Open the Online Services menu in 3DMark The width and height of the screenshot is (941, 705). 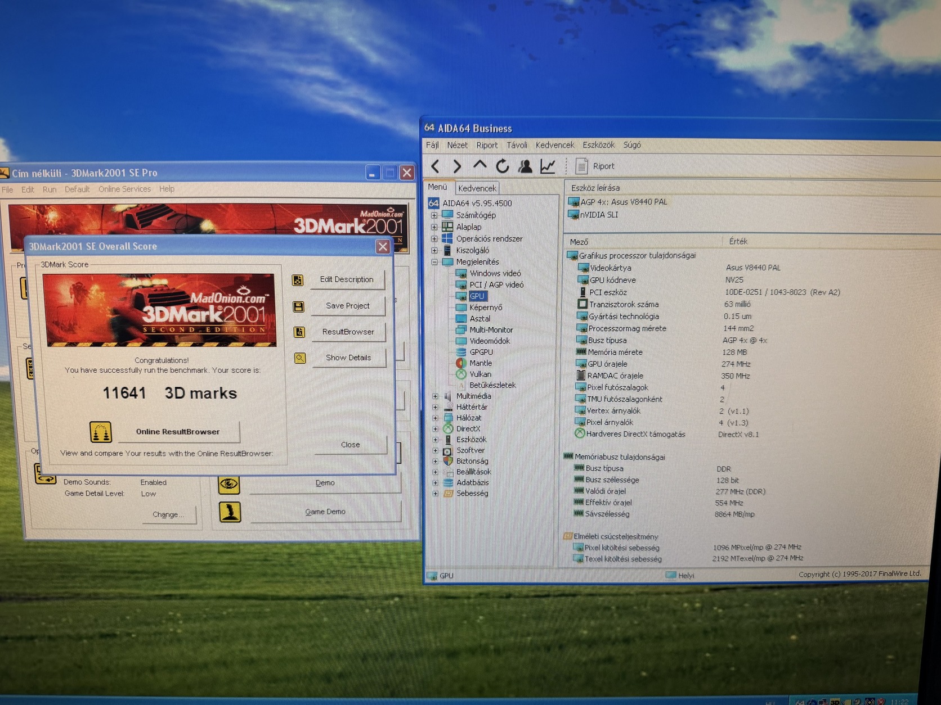124,189
